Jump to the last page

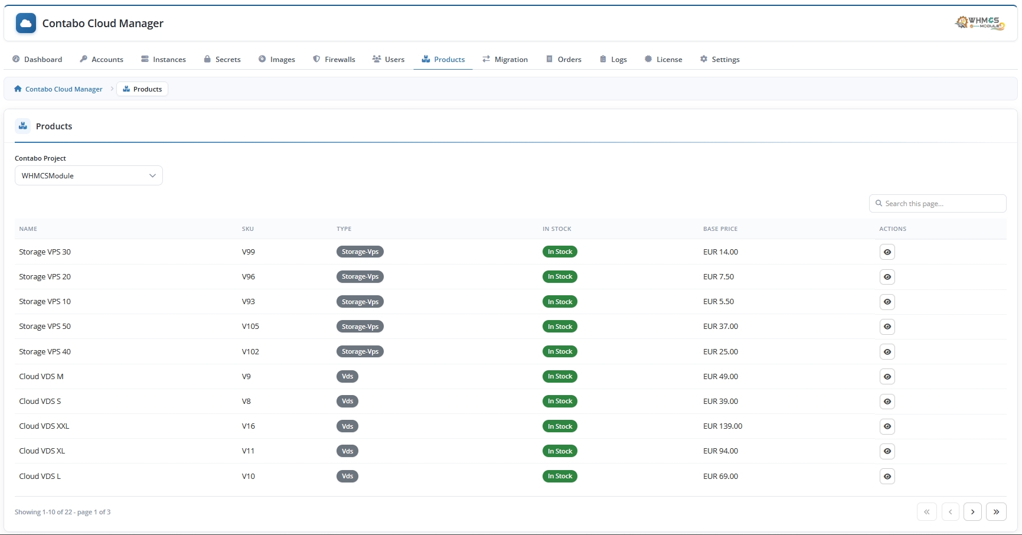pos(996,512)
